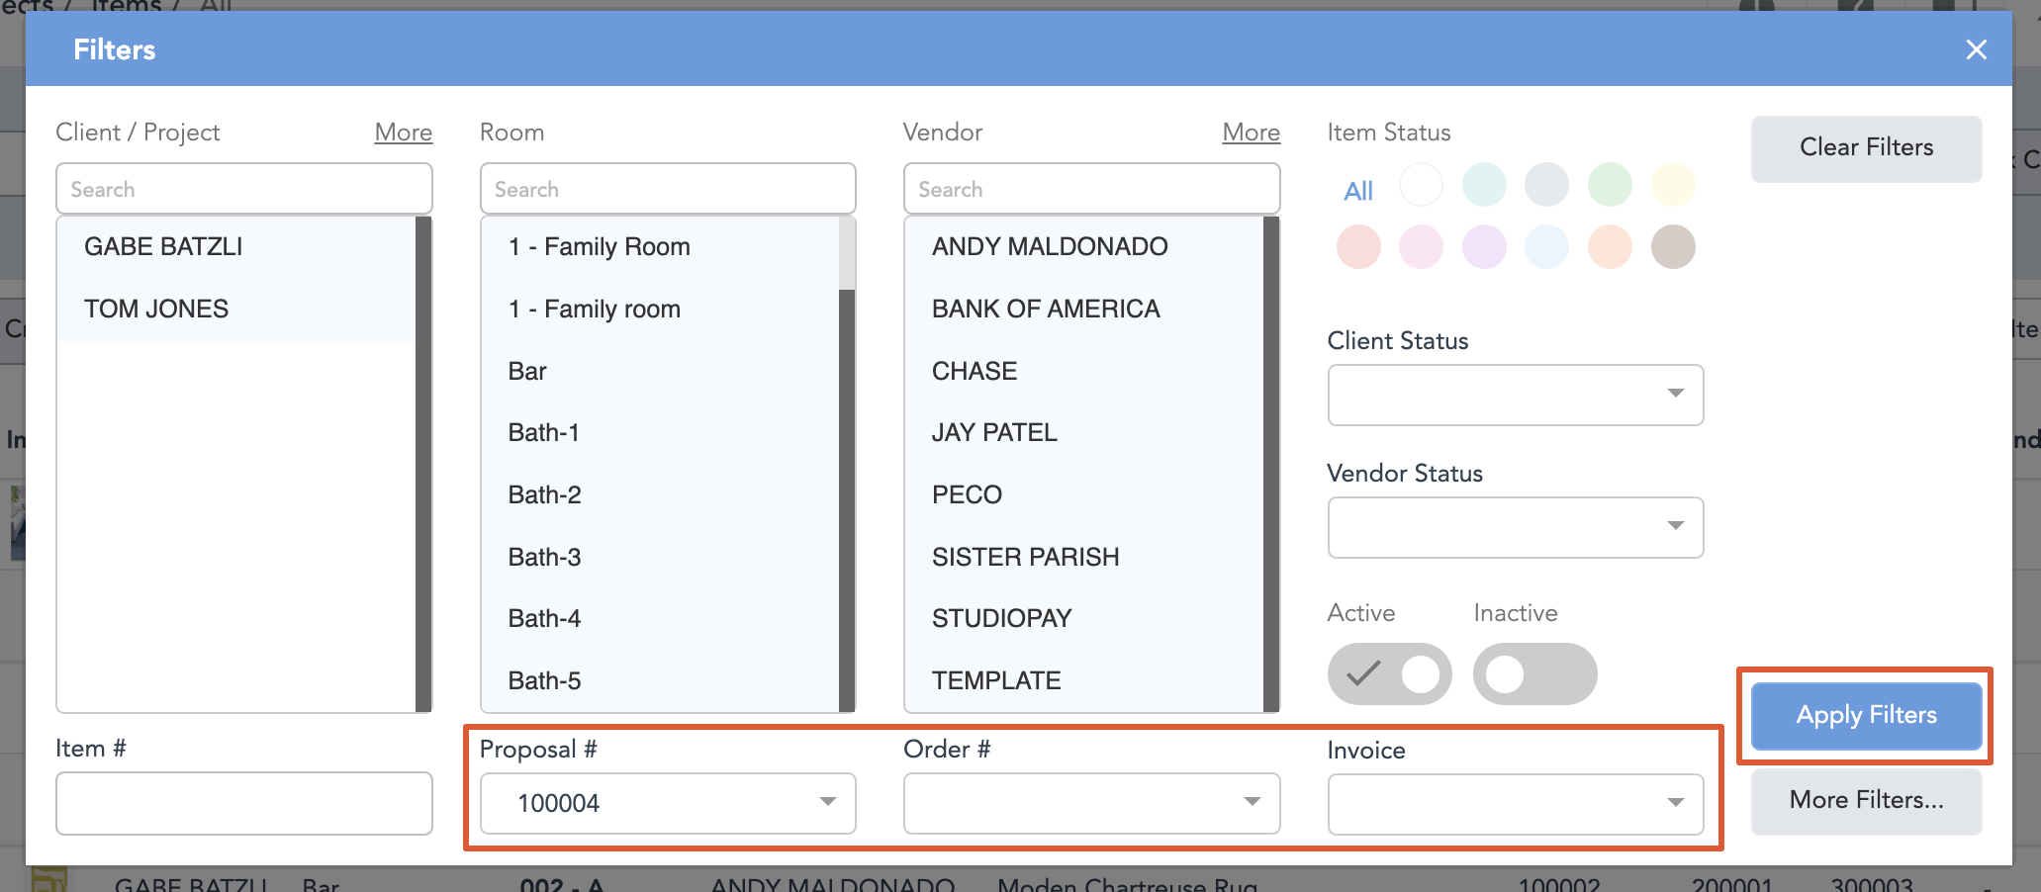
Task: Select vendor STUDIOPAY
Action: pyautogui.click(x=1084, y=618)
